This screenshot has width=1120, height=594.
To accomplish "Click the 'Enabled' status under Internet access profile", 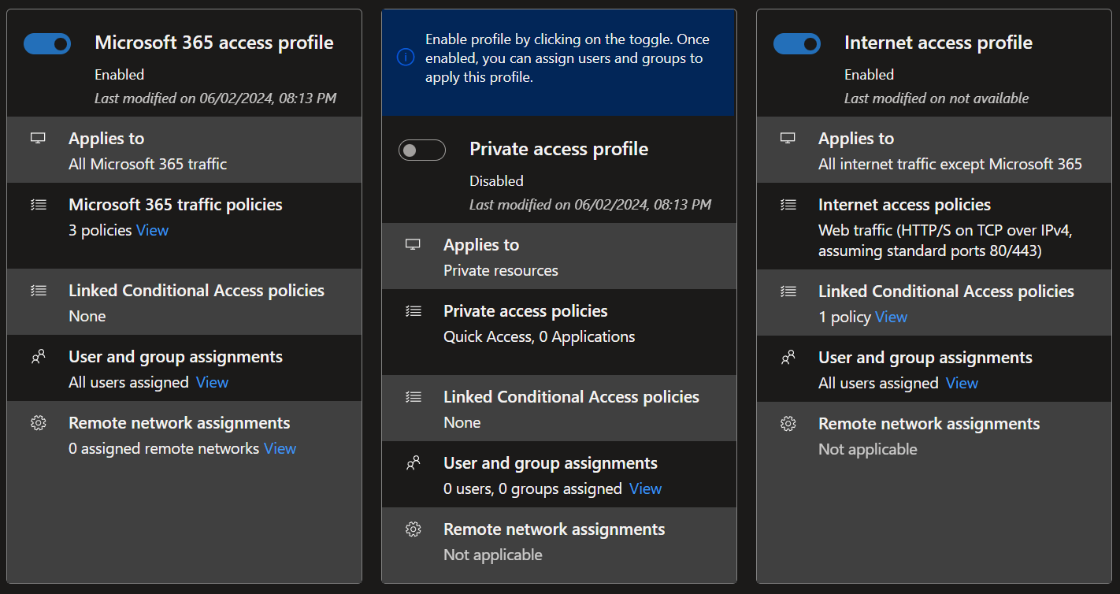I will [869, 74].
